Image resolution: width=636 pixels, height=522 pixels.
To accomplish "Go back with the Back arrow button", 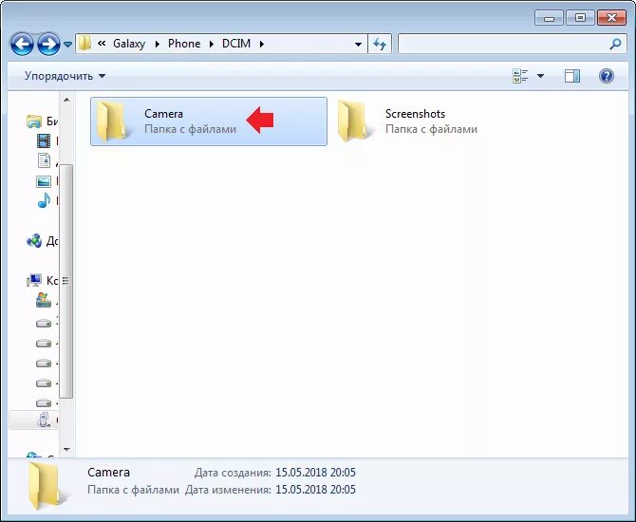I will coord(22,44).
